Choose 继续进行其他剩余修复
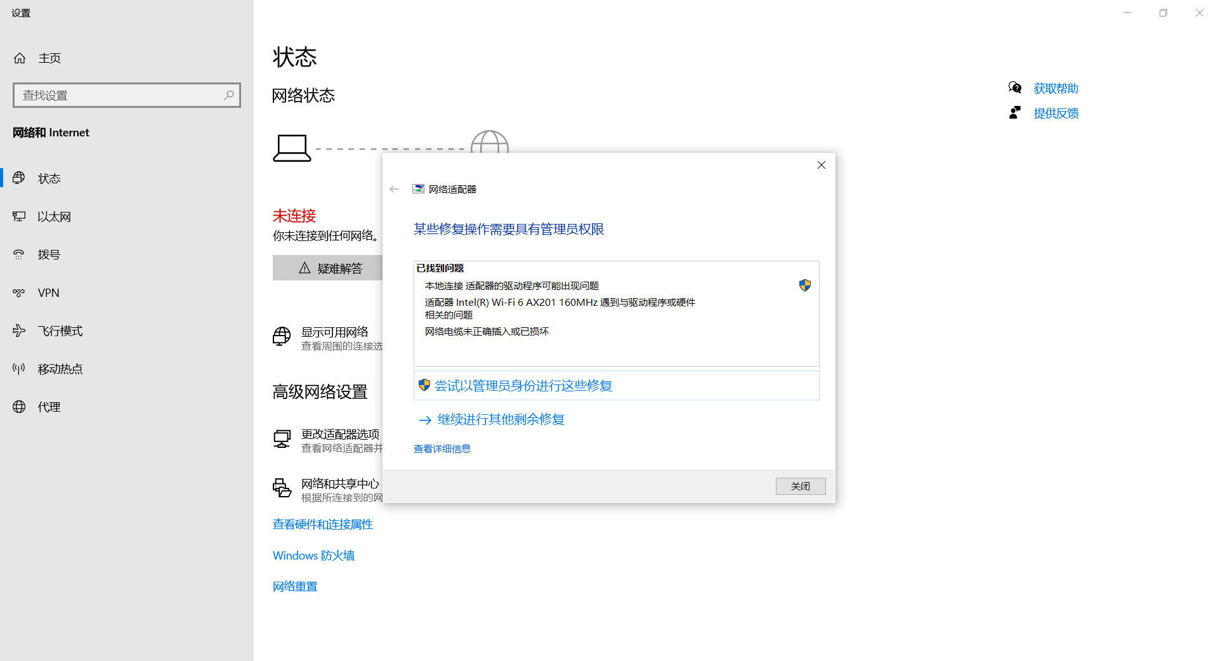This screenshot has width=1218, height=661. click(x=501, y=419)
